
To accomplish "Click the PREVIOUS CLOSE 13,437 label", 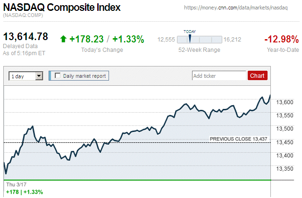I will coord(239,139).
